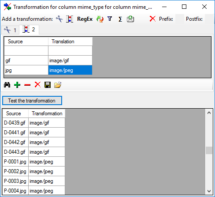Add a translation row with green plus
Screen dimensions: 215x197
point(17,85)
